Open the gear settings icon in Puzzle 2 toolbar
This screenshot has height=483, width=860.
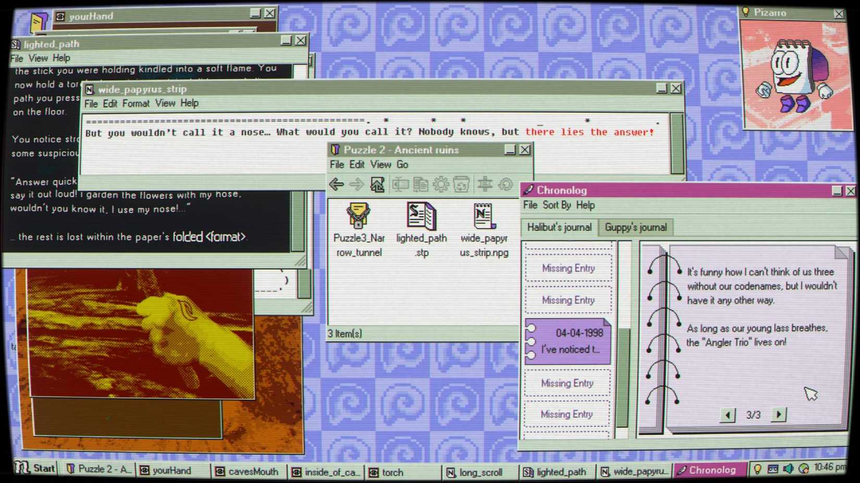441,184
